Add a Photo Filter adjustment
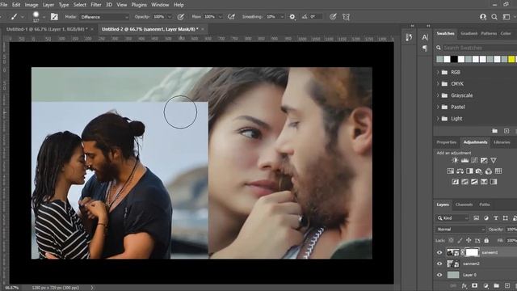The width and height of the screenshot is (517, 291). coord(479,171)
